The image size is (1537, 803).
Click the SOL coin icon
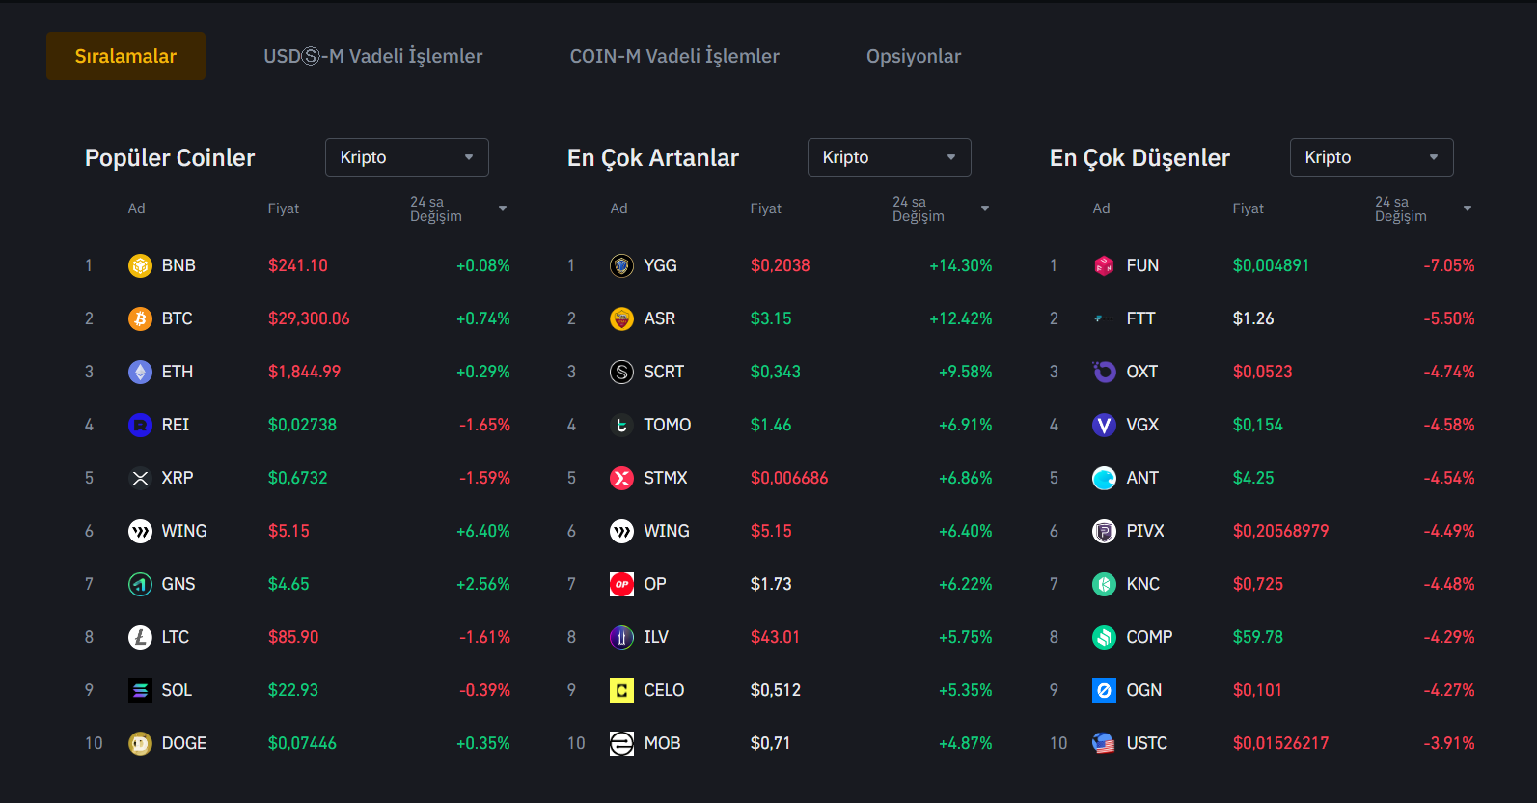(140, 690)
